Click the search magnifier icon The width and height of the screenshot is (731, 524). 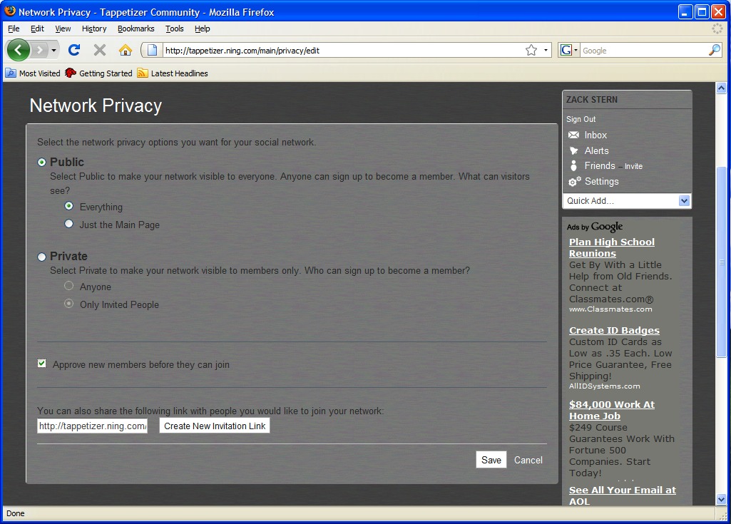coord(714,50)
